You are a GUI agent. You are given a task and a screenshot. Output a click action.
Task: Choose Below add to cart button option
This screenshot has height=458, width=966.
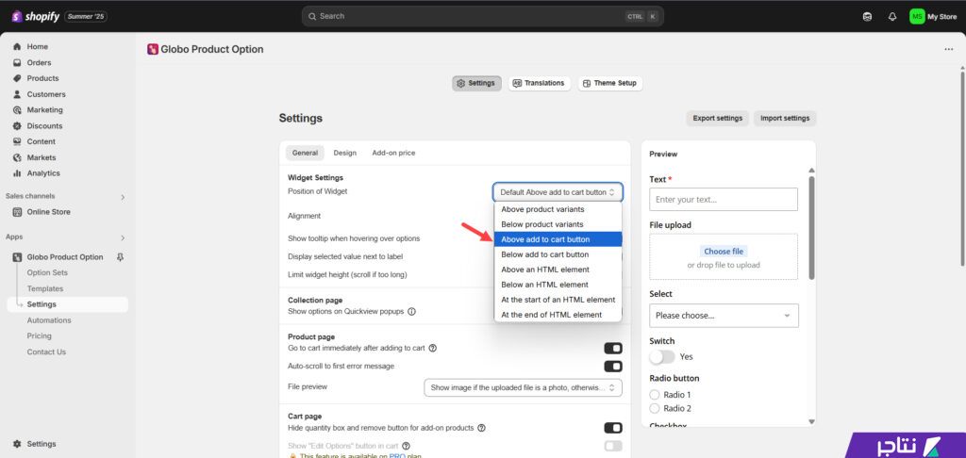click(558, 254)
